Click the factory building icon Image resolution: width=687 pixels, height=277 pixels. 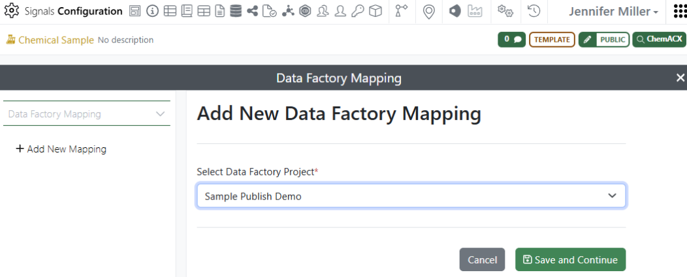point(475,11)
